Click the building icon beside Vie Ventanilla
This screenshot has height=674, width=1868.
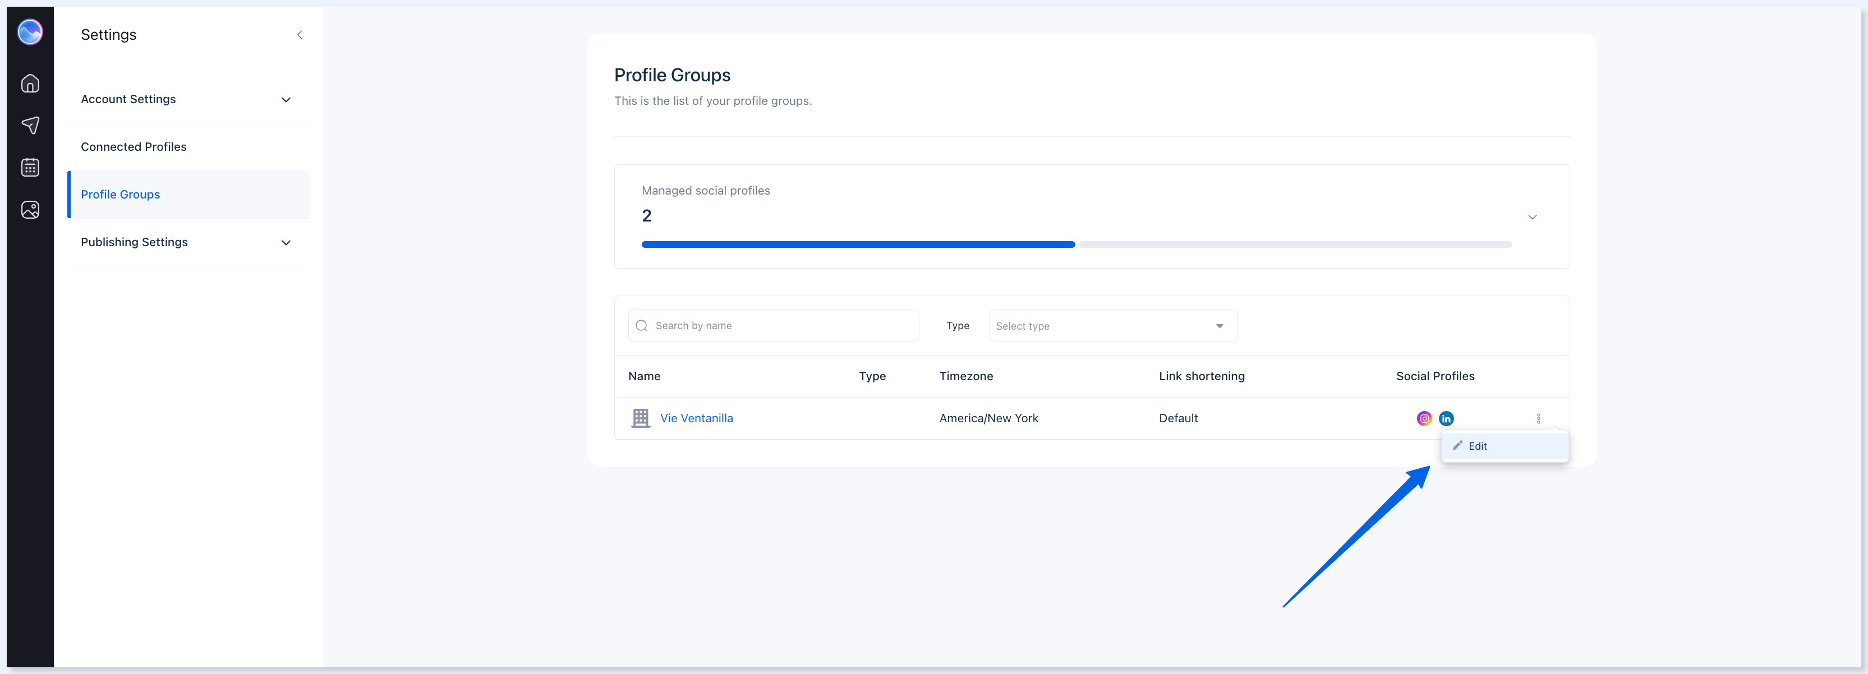[x=640, y=418]
